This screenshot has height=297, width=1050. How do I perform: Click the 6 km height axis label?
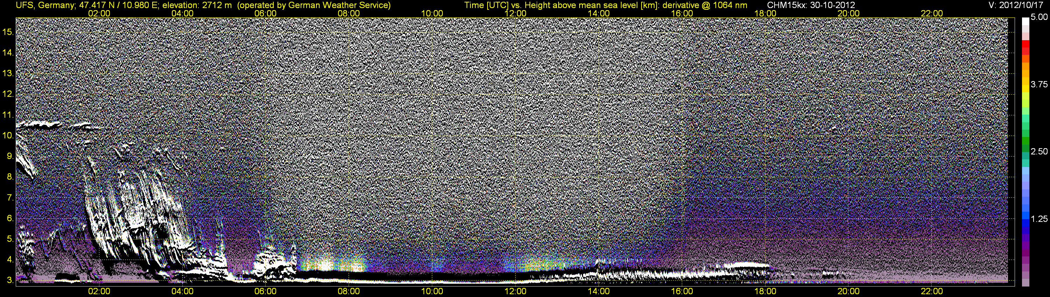point(10,218)
